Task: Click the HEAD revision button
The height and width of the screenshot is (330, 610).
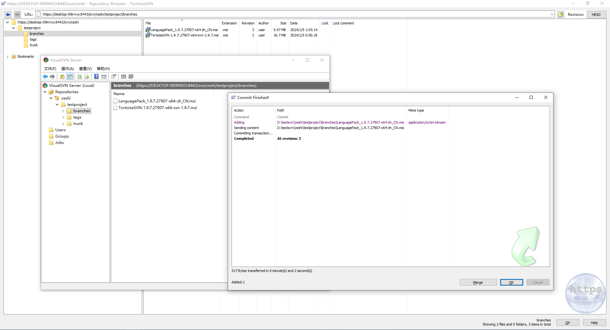Action: 596,15
